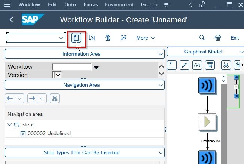Click the print icon
Image resolution: width=244 pixels, height=164 pixels.
click(218, 38)
